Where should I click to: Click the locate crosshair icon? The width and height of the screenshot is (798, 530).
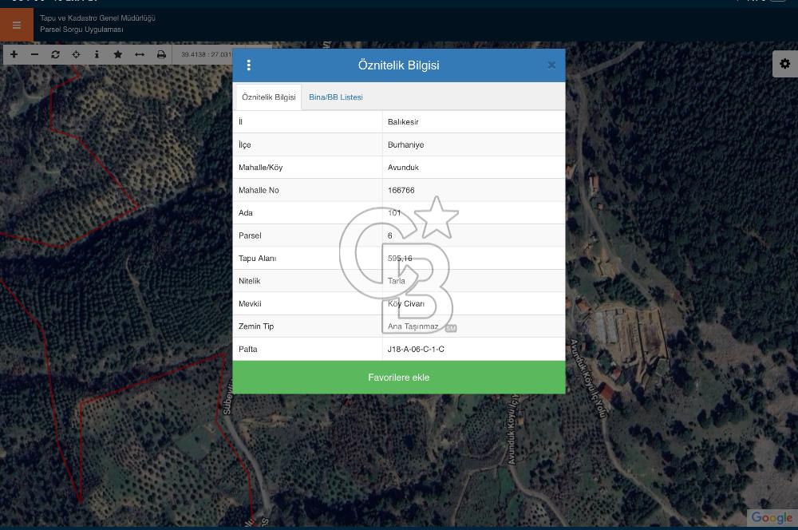(76, 54)
